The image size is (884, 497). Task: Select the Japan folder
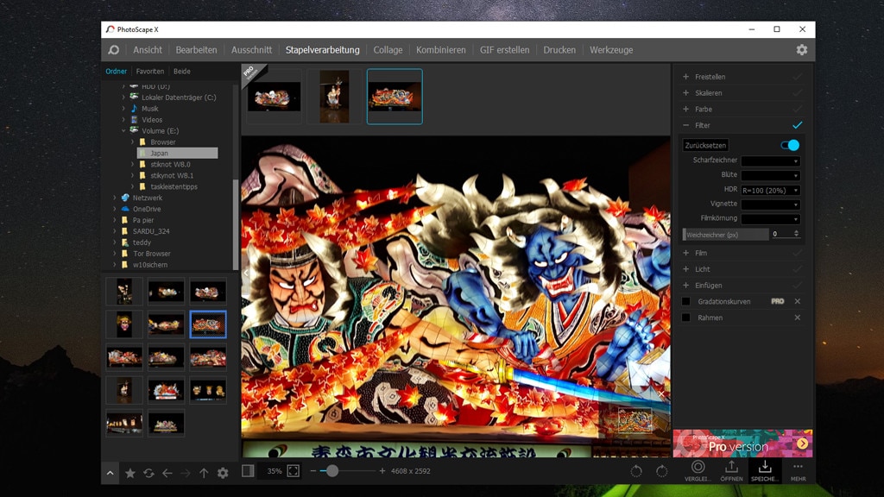(x=177, y=154)
